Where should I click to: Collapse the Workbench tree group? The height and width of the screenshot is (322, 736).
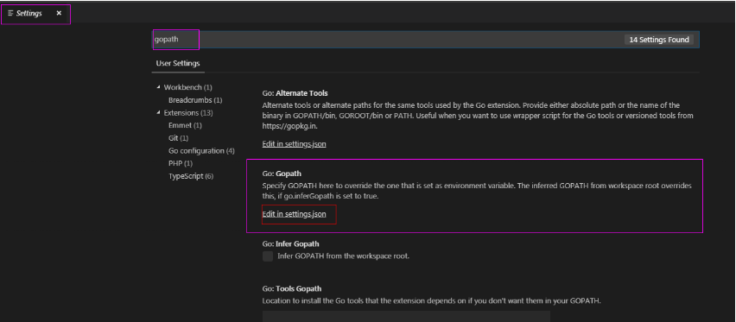159,87
